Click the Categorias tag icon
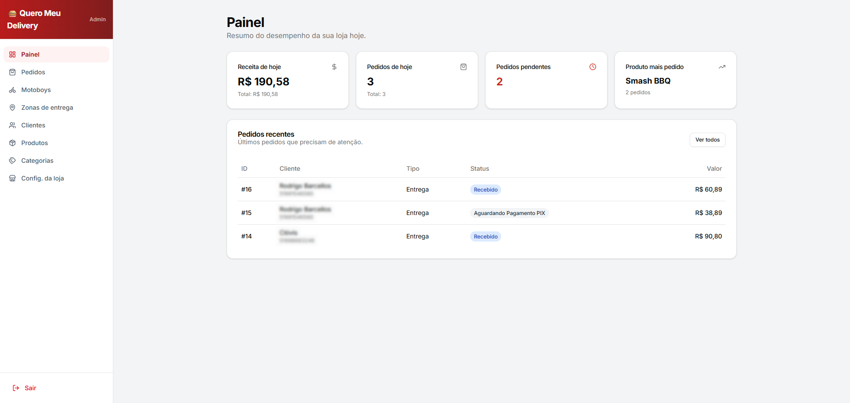The height and width of the screenshot is (403, 850). 12,160
